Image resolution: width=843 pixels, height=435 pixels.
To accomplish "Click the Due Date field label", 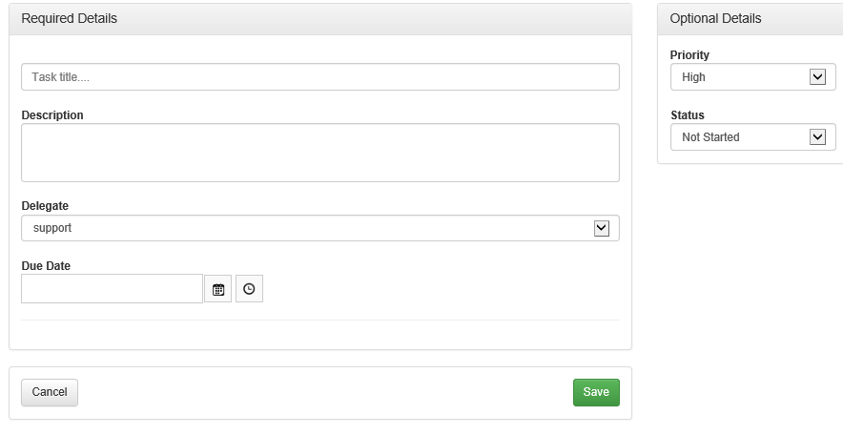I will (46, 266).
